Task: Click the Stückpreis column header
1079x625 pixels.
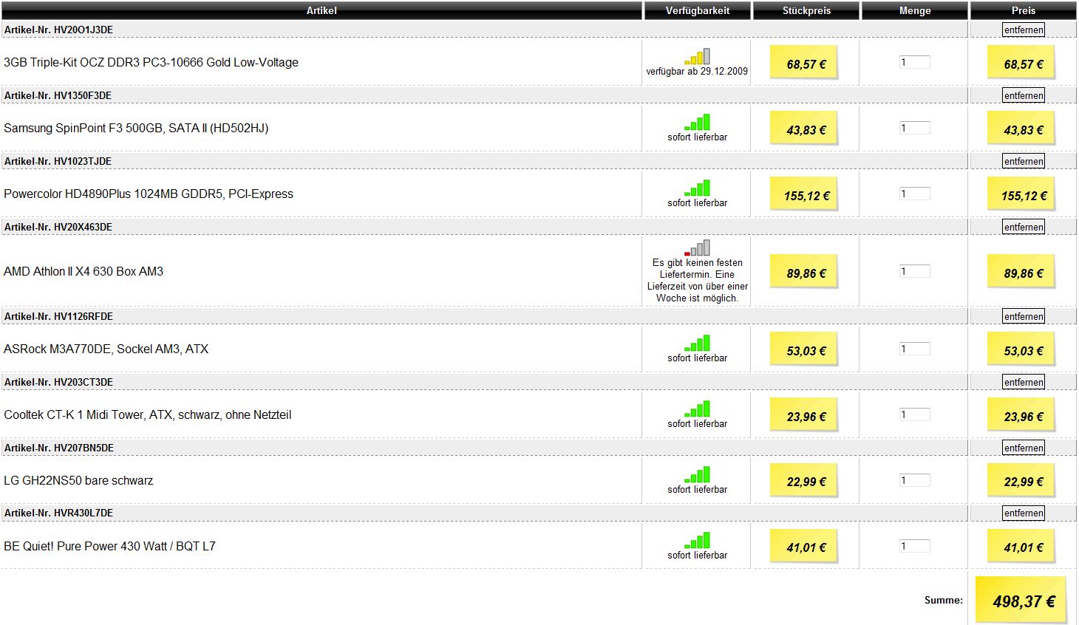Action: [806, 10]
